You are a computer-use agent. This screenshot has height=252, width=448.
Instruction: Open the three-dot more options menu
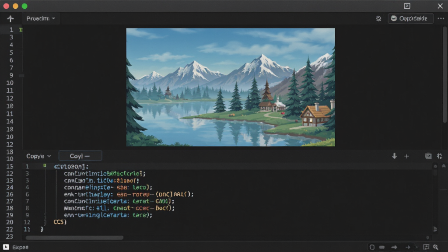441,18
